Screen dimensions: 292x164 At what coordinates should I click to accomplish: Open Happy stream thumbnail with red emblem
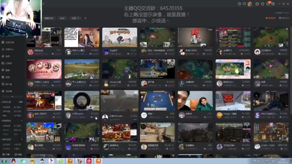(x=233, y=101)
